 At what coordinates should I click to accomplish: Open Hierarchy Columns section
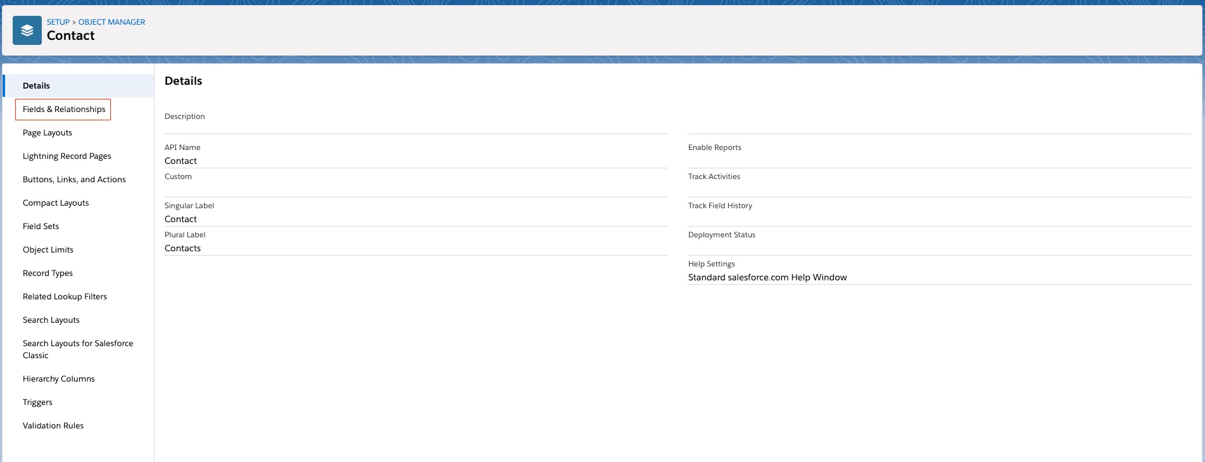click(59, 379)
